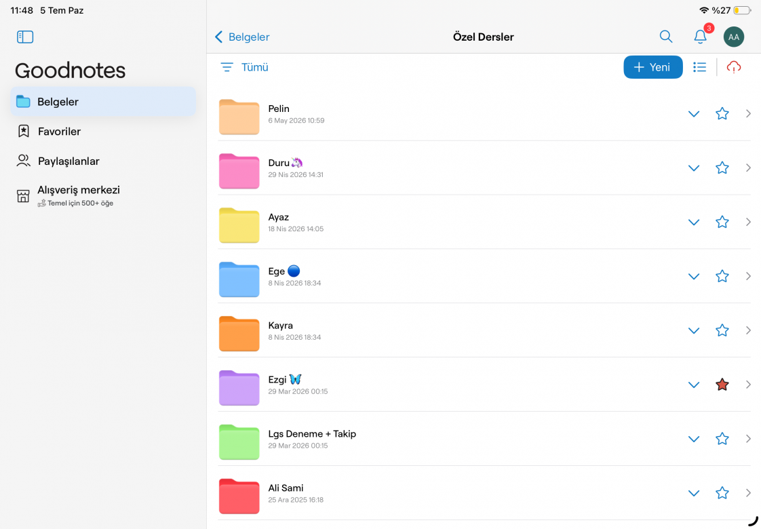
Task: Favorite the Duru folder with its star
Action: (x=722, y=168)
